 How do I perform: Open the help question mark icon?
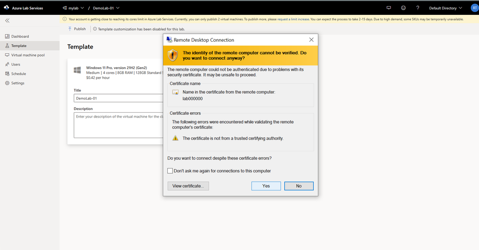[418, 8]
